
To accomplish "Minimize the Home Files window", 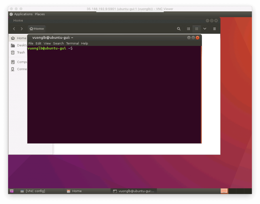I will pos(207,21).
